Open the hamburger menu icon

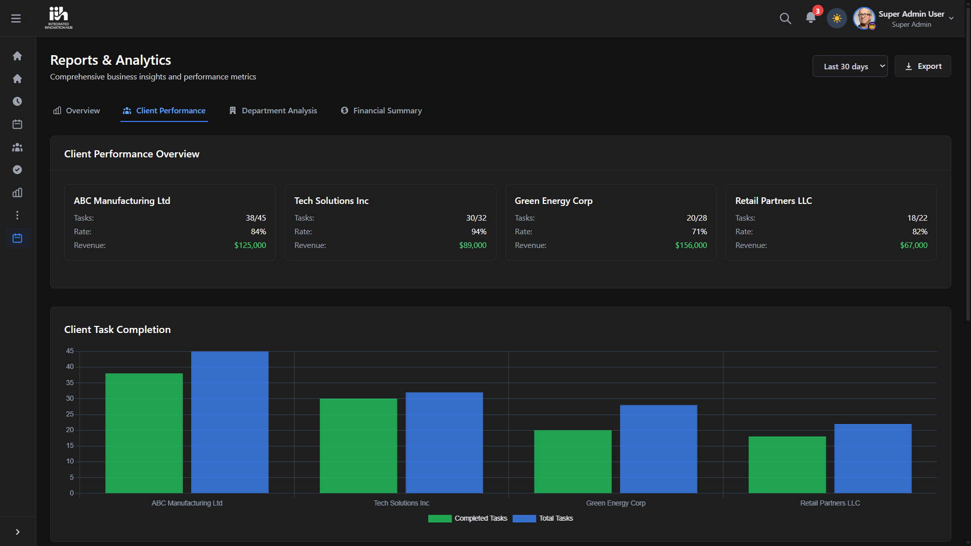(16, 19)
